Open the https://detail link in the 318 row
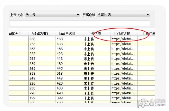 [x=124, y=73]
